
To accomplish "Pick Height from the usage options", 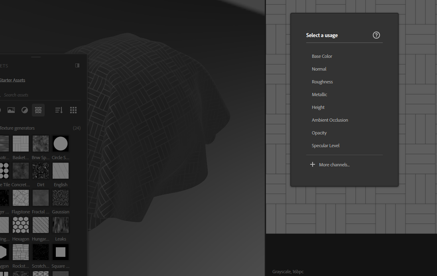I will (x=318, y=107).
